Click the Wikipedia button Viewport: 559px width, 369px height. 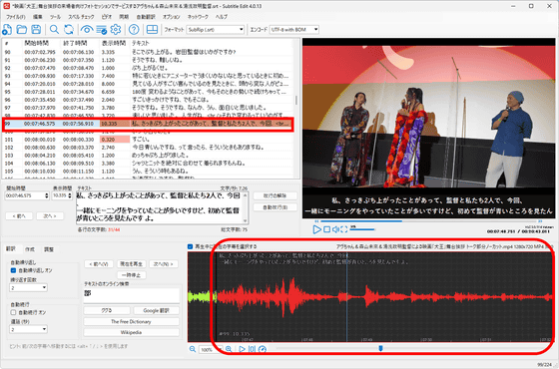coord(131,332)
